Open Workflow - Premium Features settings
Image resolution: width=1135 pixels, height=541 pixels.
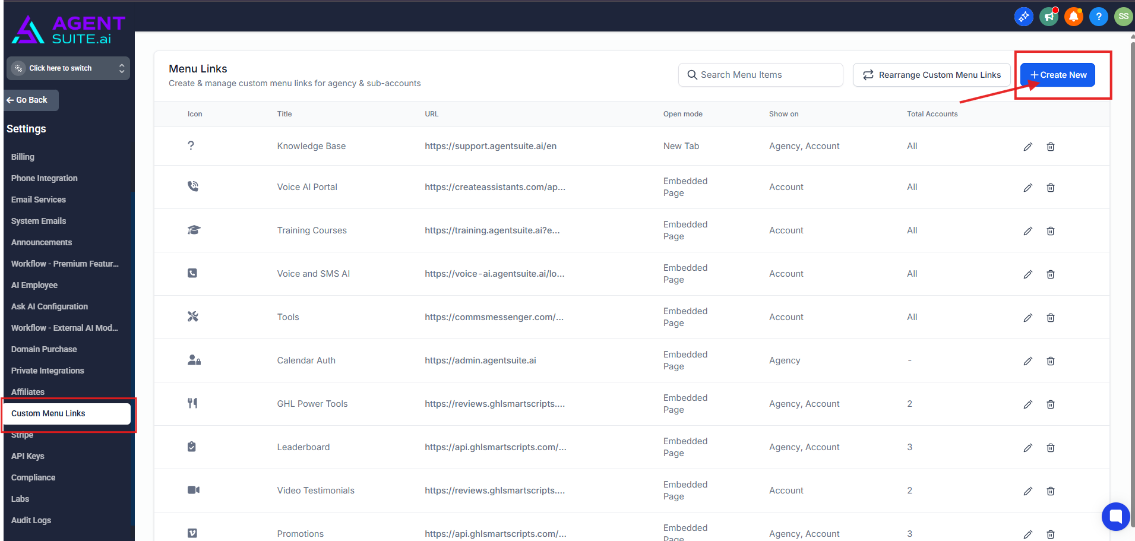click(x=65, y=264)
